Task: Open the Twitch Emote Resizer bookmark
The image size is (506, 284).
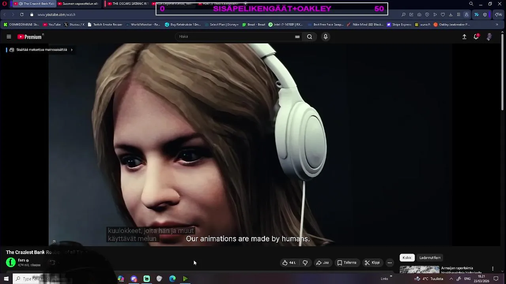Action: [x=105, y=24]
